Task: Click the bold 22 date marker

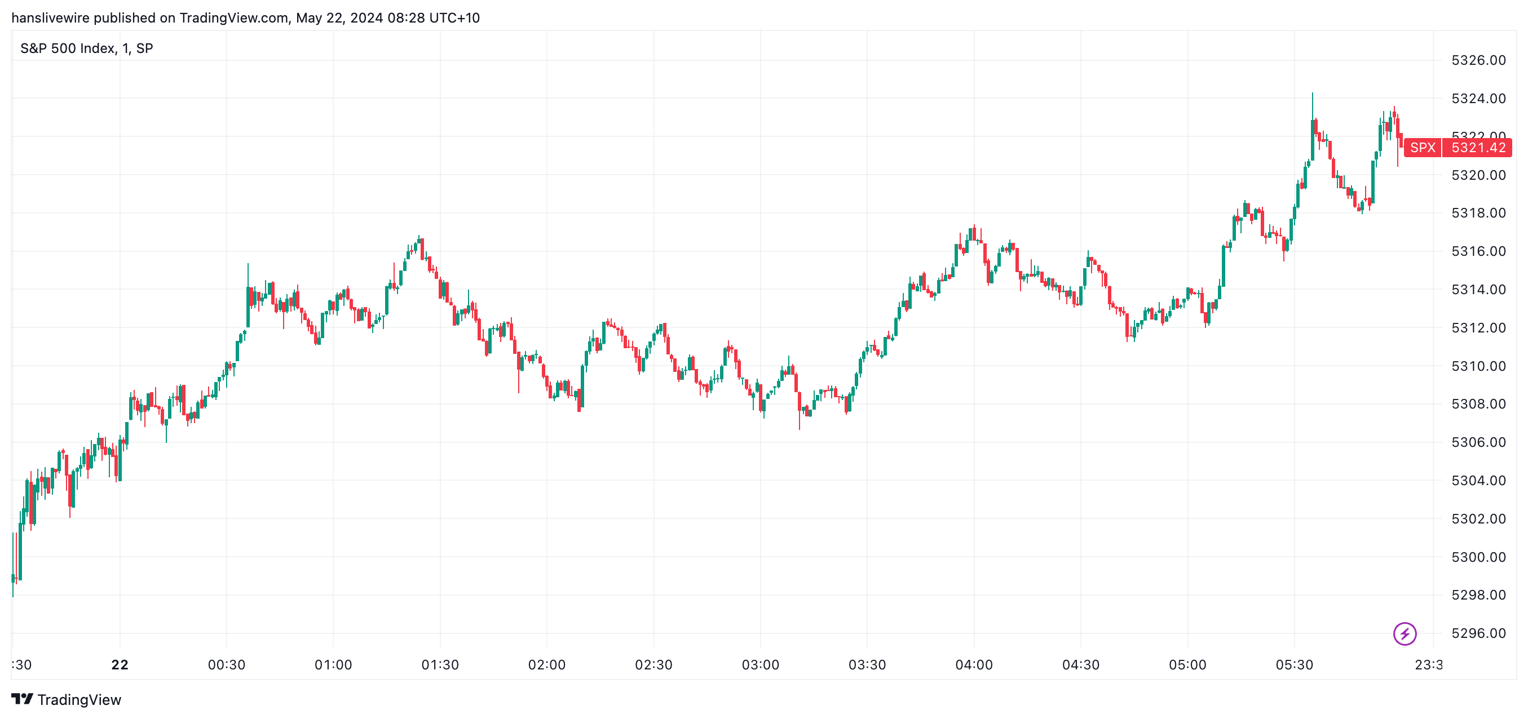Action: click(x=120, y=664)
